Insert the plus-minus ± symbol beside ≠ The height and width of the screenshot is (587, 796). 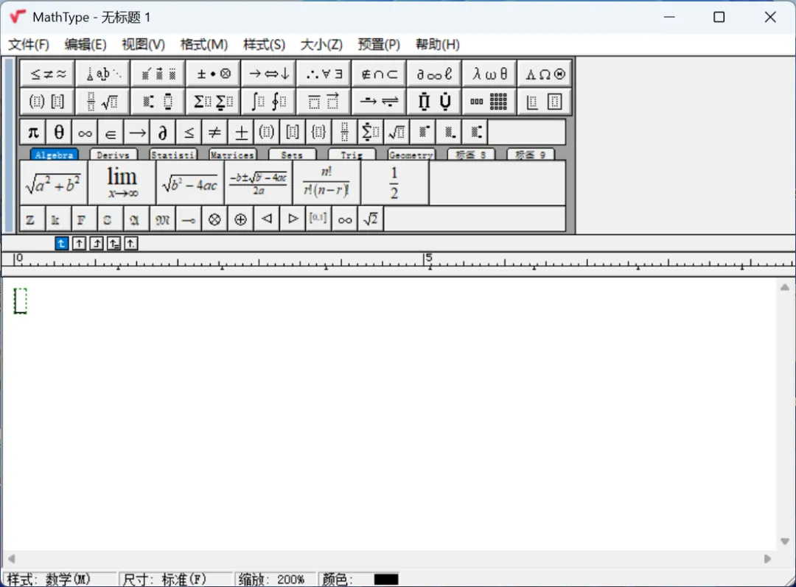point(241,133)
